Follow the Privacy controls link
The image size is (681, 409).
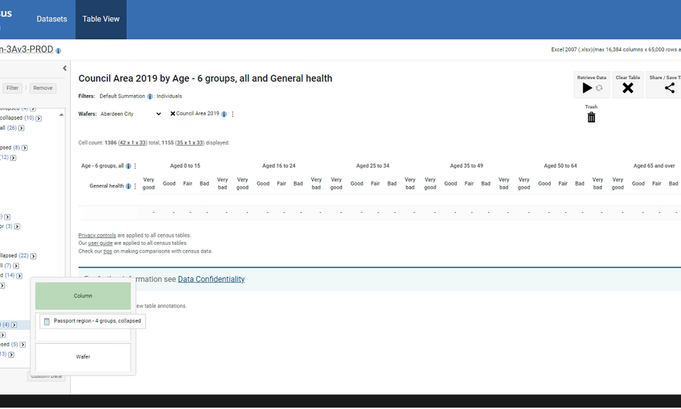coord(97,235)
